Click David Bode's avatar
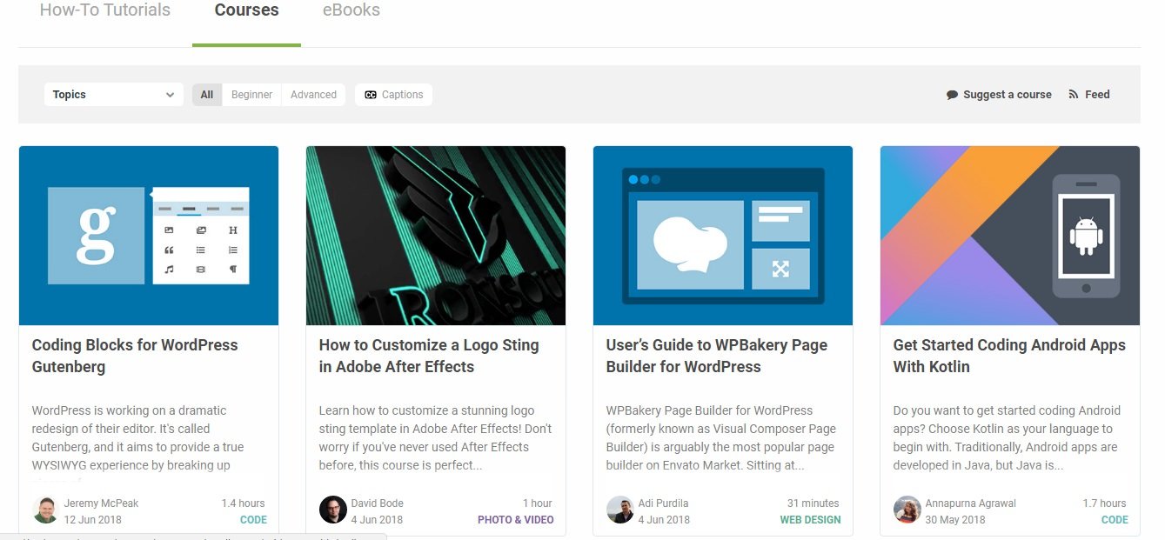This screenshot has width=1165, height=540. click(333, 510)
